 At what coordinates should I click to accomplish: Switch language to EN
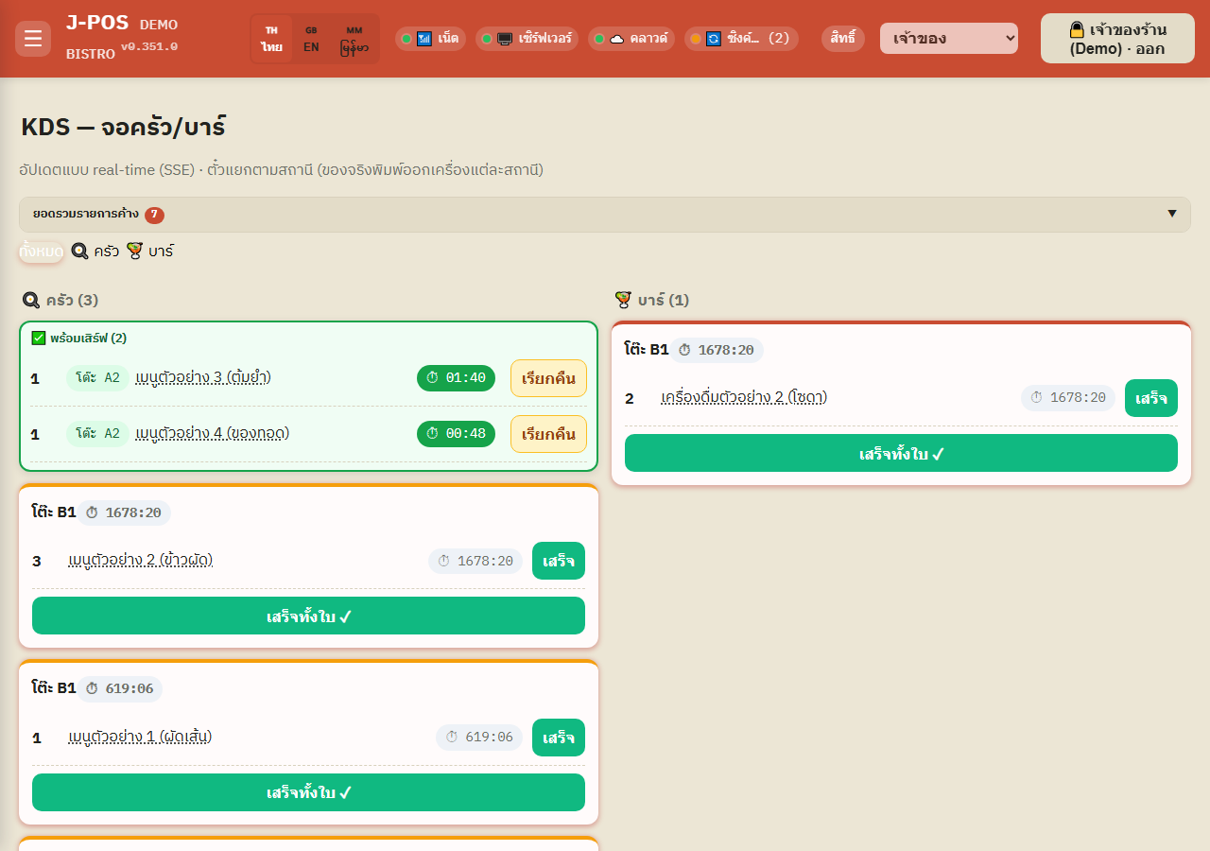[311, 39]
